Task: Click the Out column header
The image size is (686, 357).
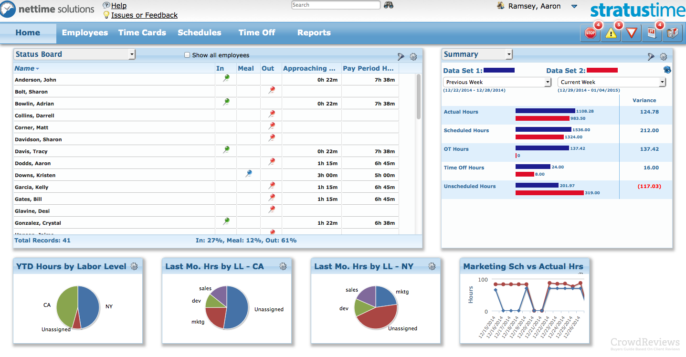Action: pyautogui.click(x=268, y=68)
